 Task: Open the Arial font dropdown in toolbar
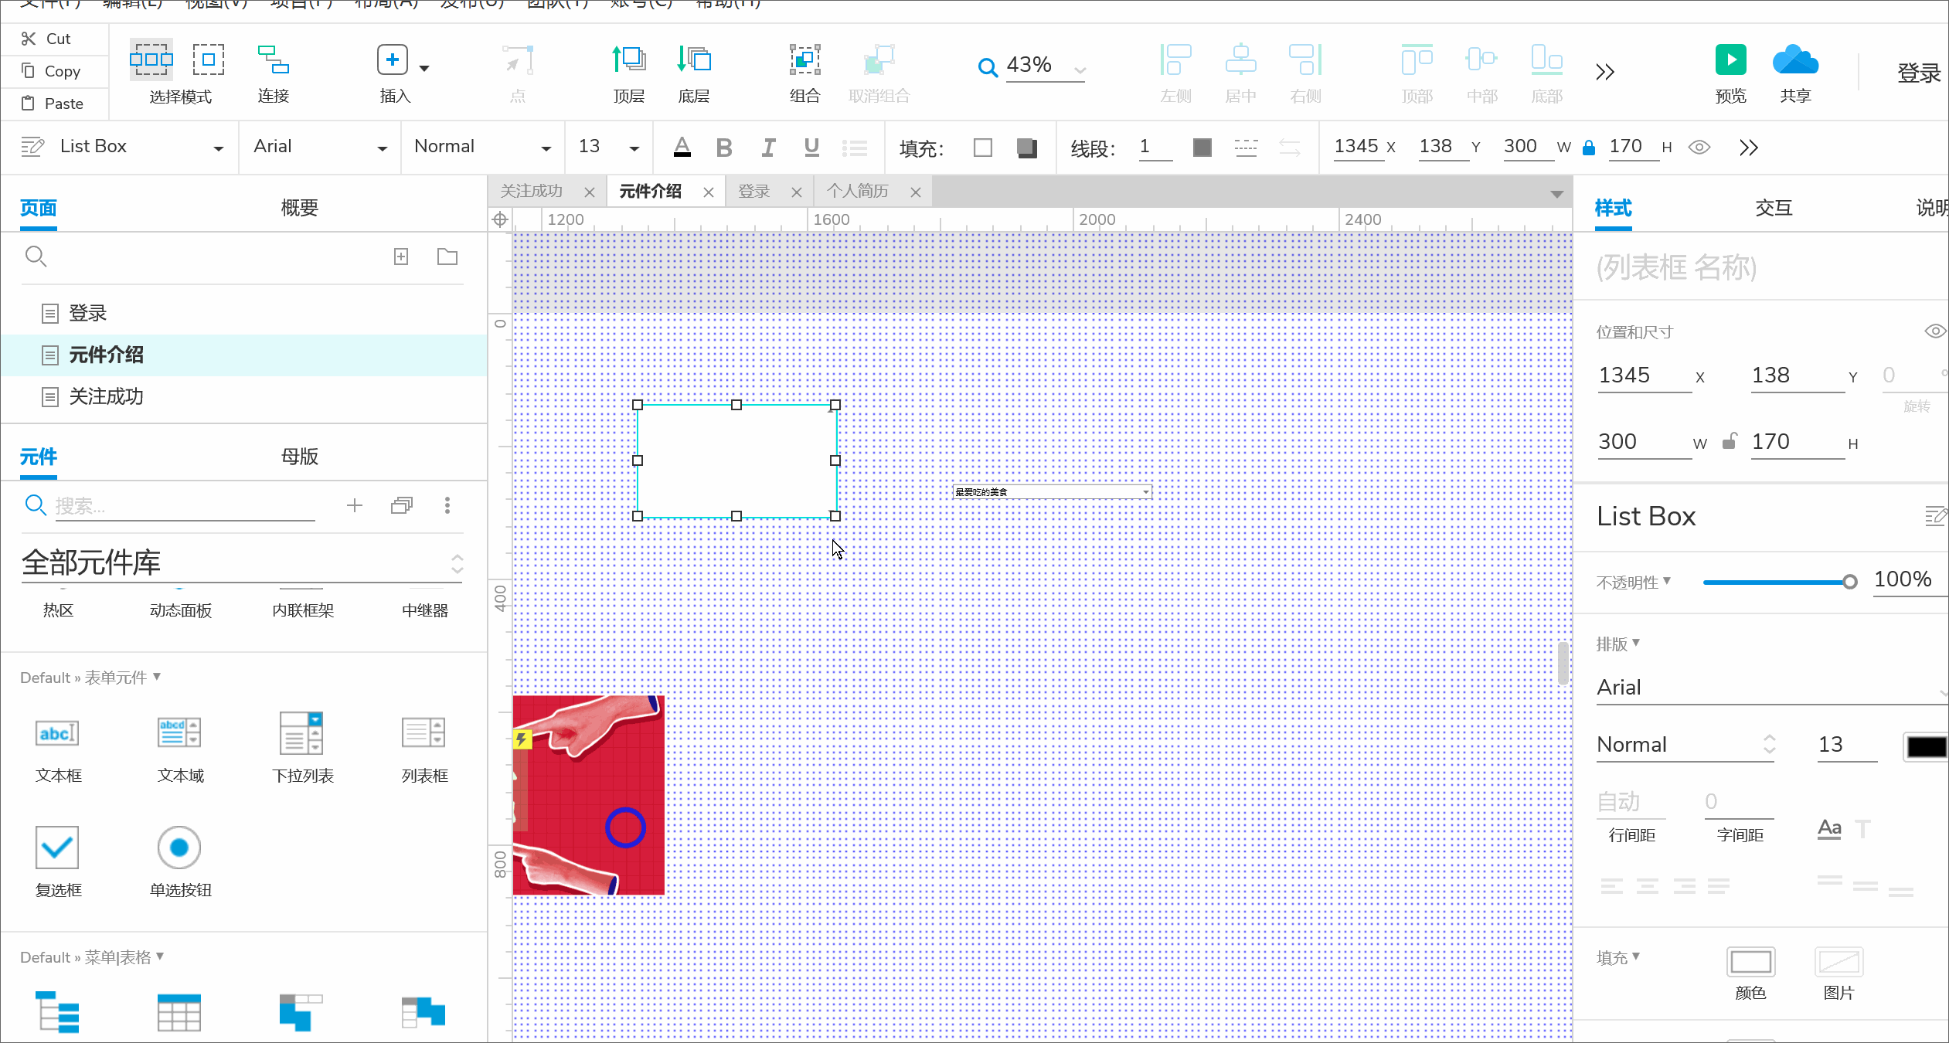[x=382, y=148]
